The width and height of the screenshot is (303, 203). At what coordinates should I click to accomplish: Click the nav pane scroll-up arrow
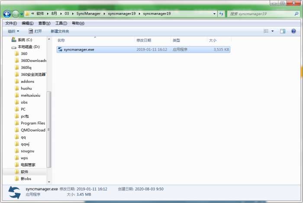click(x=49, y=39)
